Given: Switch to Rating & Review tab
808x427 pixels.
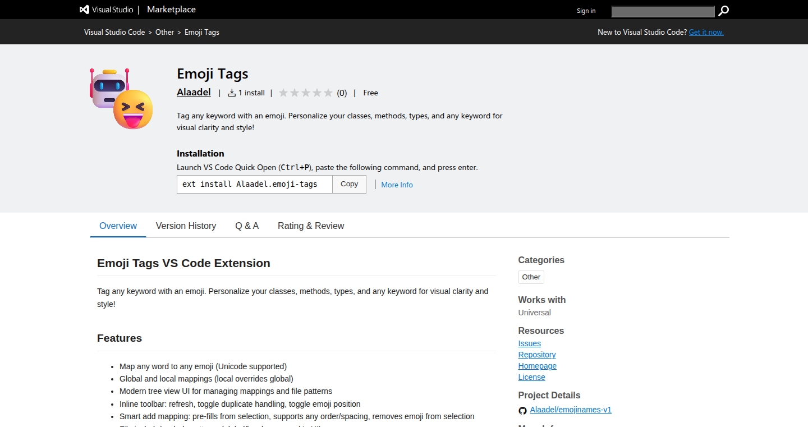Looking at the screenshot, I should click(x=311, y=226).
